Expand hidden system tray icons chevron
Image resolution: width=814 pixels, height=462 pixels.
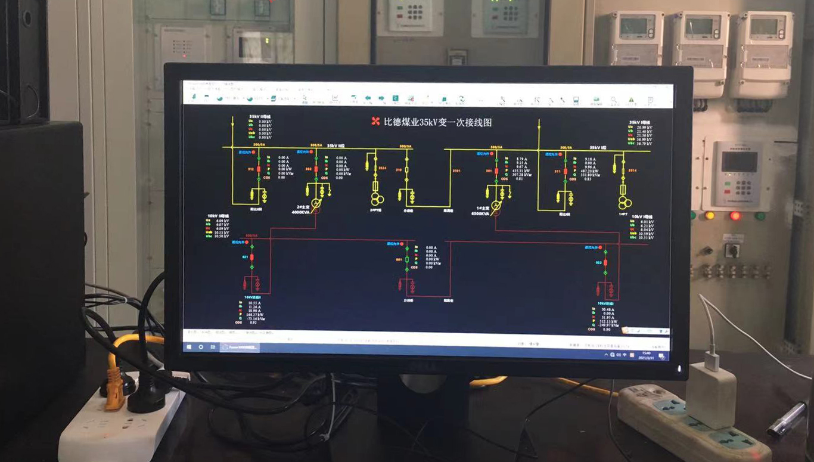click(607, 355)
